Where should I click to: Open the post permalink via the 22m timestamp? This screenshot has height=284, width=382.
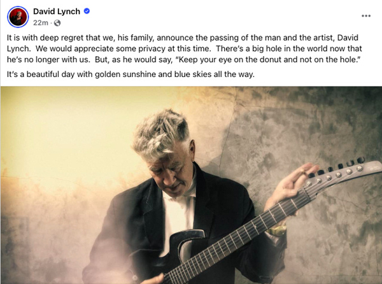41,23
